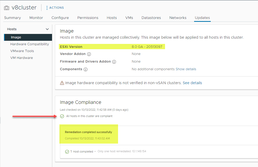Open VM Hardware sidebar item
Viewport: 258px width, 167px height.
tap(22, 58)
